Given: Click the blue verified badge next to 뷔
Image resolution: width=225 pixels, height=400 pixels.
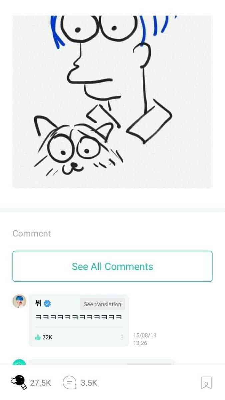Looking at the screenshot, I should (47, 304).
